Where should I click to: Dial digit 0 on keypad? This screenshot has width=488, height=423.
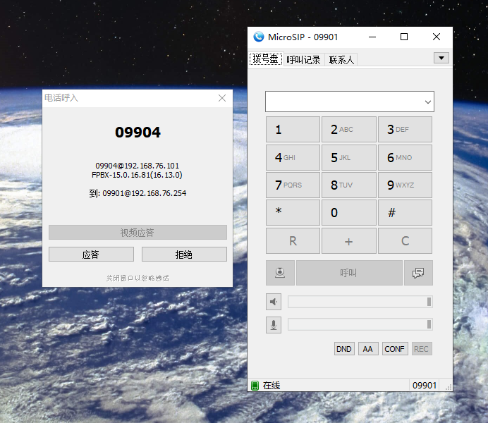point(349,213)
